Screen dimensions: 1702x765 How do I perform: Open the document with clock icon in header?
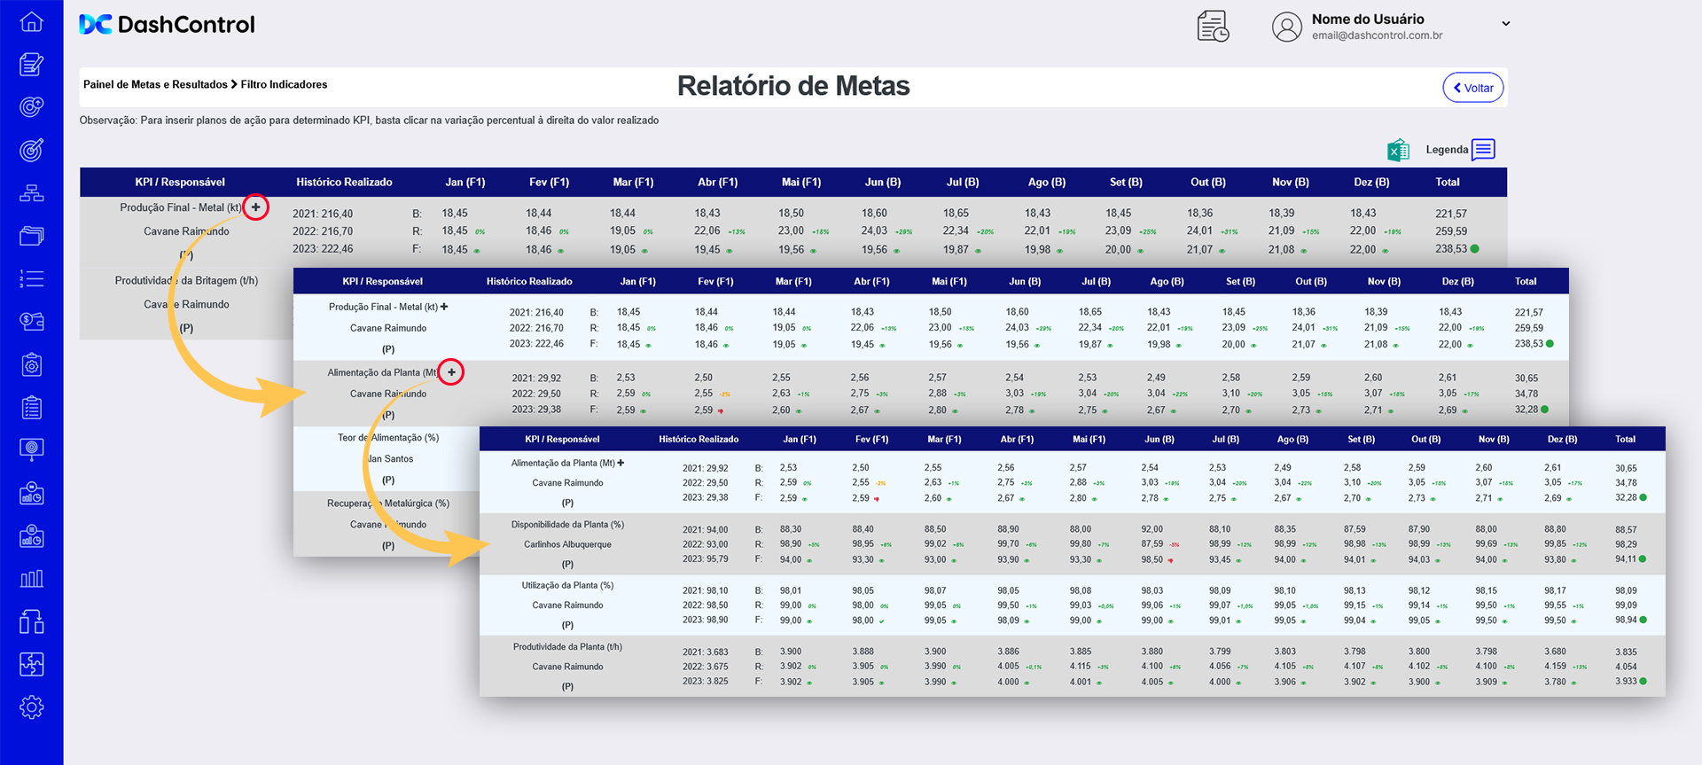point(1213,27)
